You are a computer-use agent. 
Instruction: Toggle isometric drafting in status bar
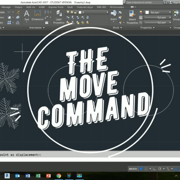(168, 169)
